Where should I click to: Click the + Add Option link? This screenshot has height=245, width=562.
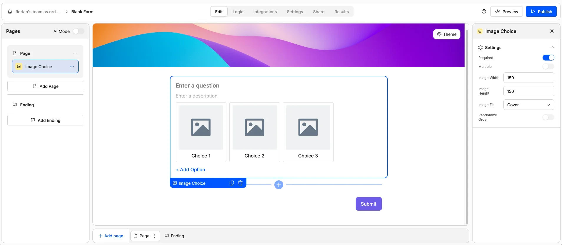click(190, 170)
